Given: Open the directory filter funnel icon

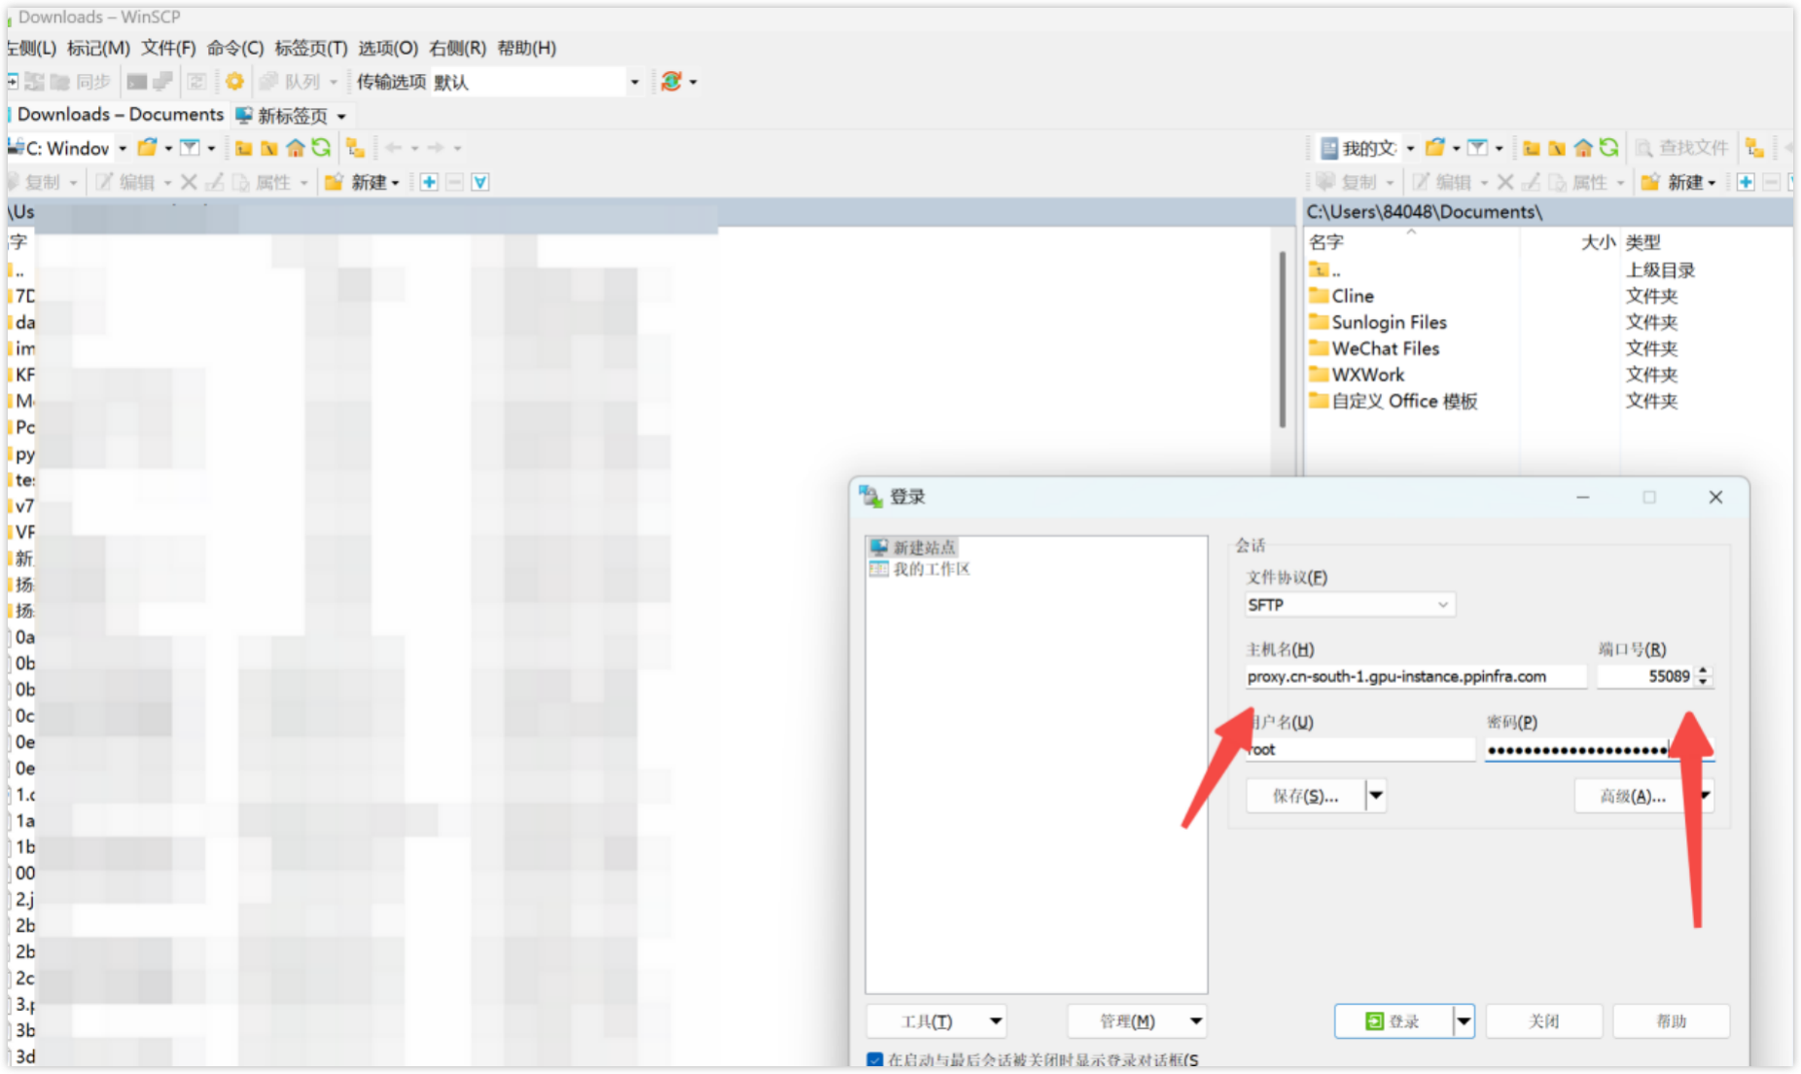Looking at the screenshot, I should coord(1479,148).
